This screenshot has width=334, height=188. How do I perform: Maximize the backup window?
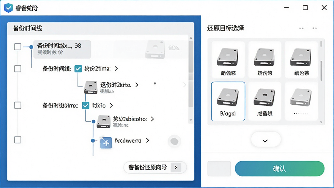click(x=305, y=8)
